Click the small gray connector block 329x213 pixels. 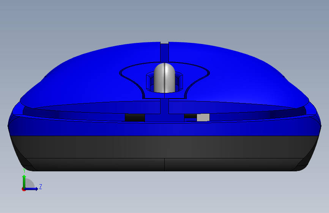tap(203, 117)
